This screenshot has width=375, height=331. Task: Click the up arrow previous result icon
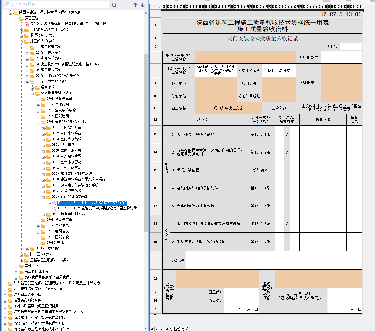coord(135,5)
